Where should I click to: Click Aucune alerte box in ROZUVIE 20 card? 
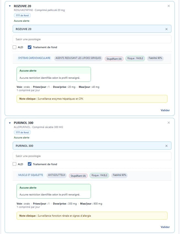54,74
